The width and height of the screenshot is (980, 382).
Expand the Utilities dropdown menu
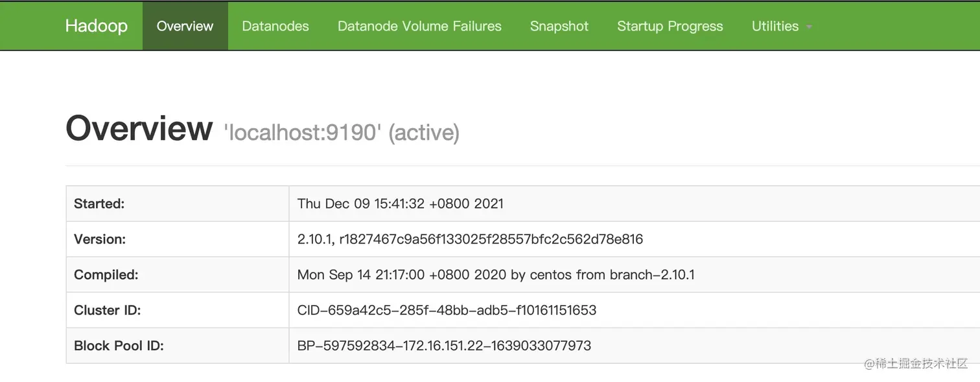pyautogui.click(x=775, y=26)
